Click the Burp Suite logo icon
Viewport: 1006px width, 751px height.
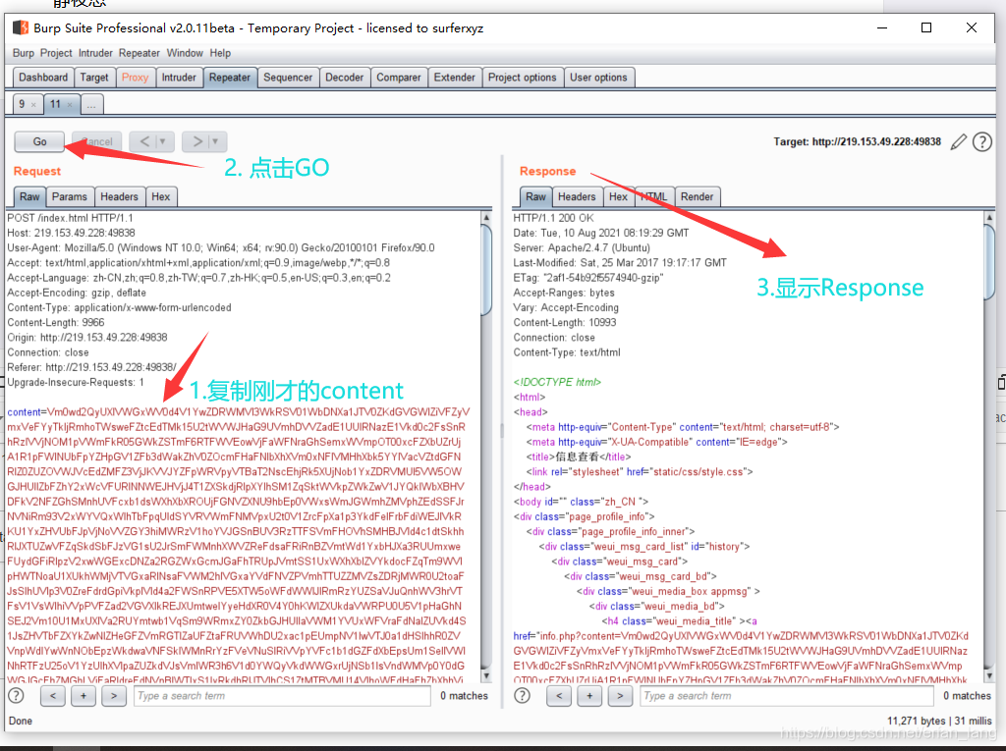21,27
